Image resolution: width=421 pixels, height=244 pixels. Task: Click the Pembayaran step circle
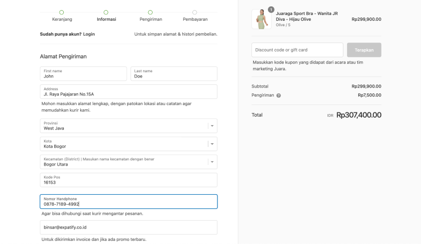point(195,12)
